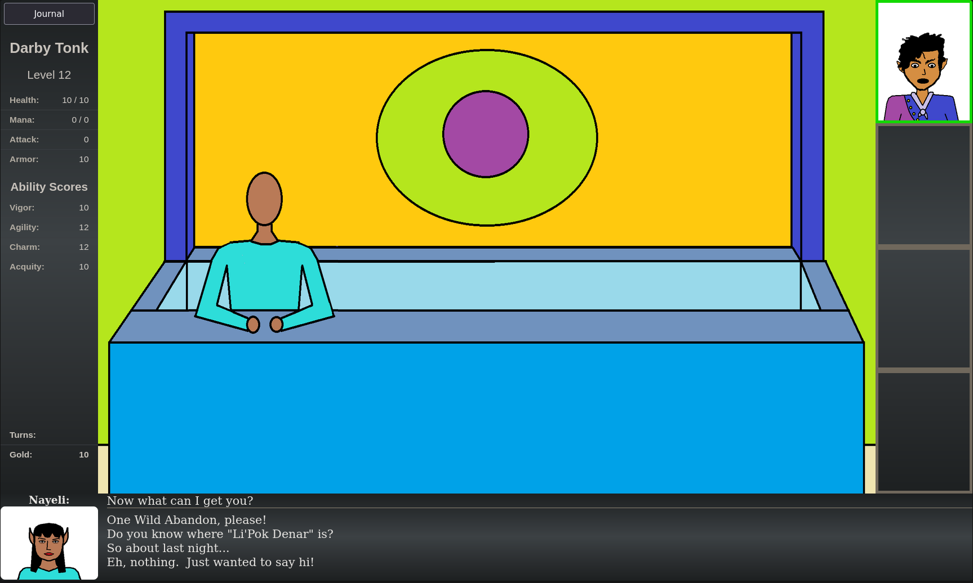Click the third empty party slot
973x583 pixels.
tap(924, 309)
